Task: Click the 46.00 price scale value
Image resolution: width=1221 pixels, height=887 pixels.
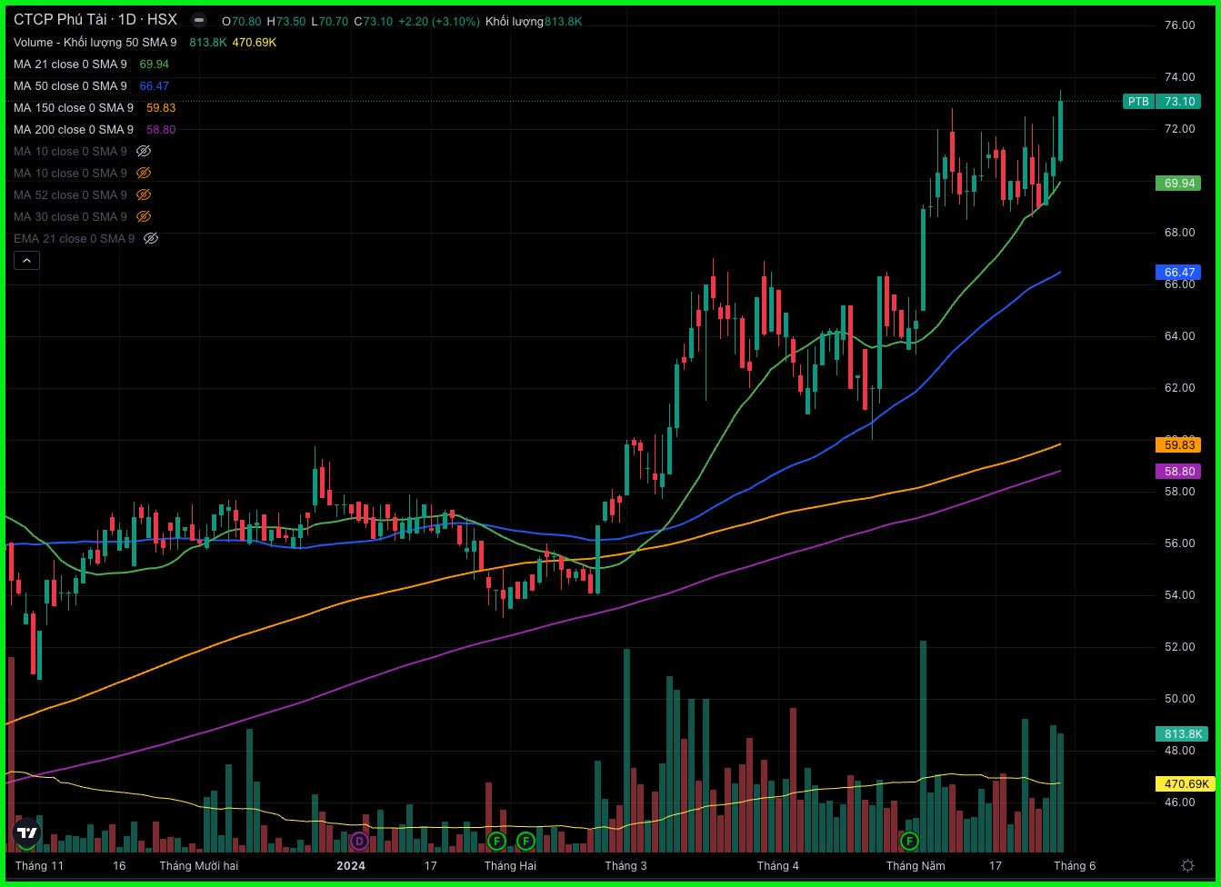Action: pyautogui.click(x=1179, y=802)
